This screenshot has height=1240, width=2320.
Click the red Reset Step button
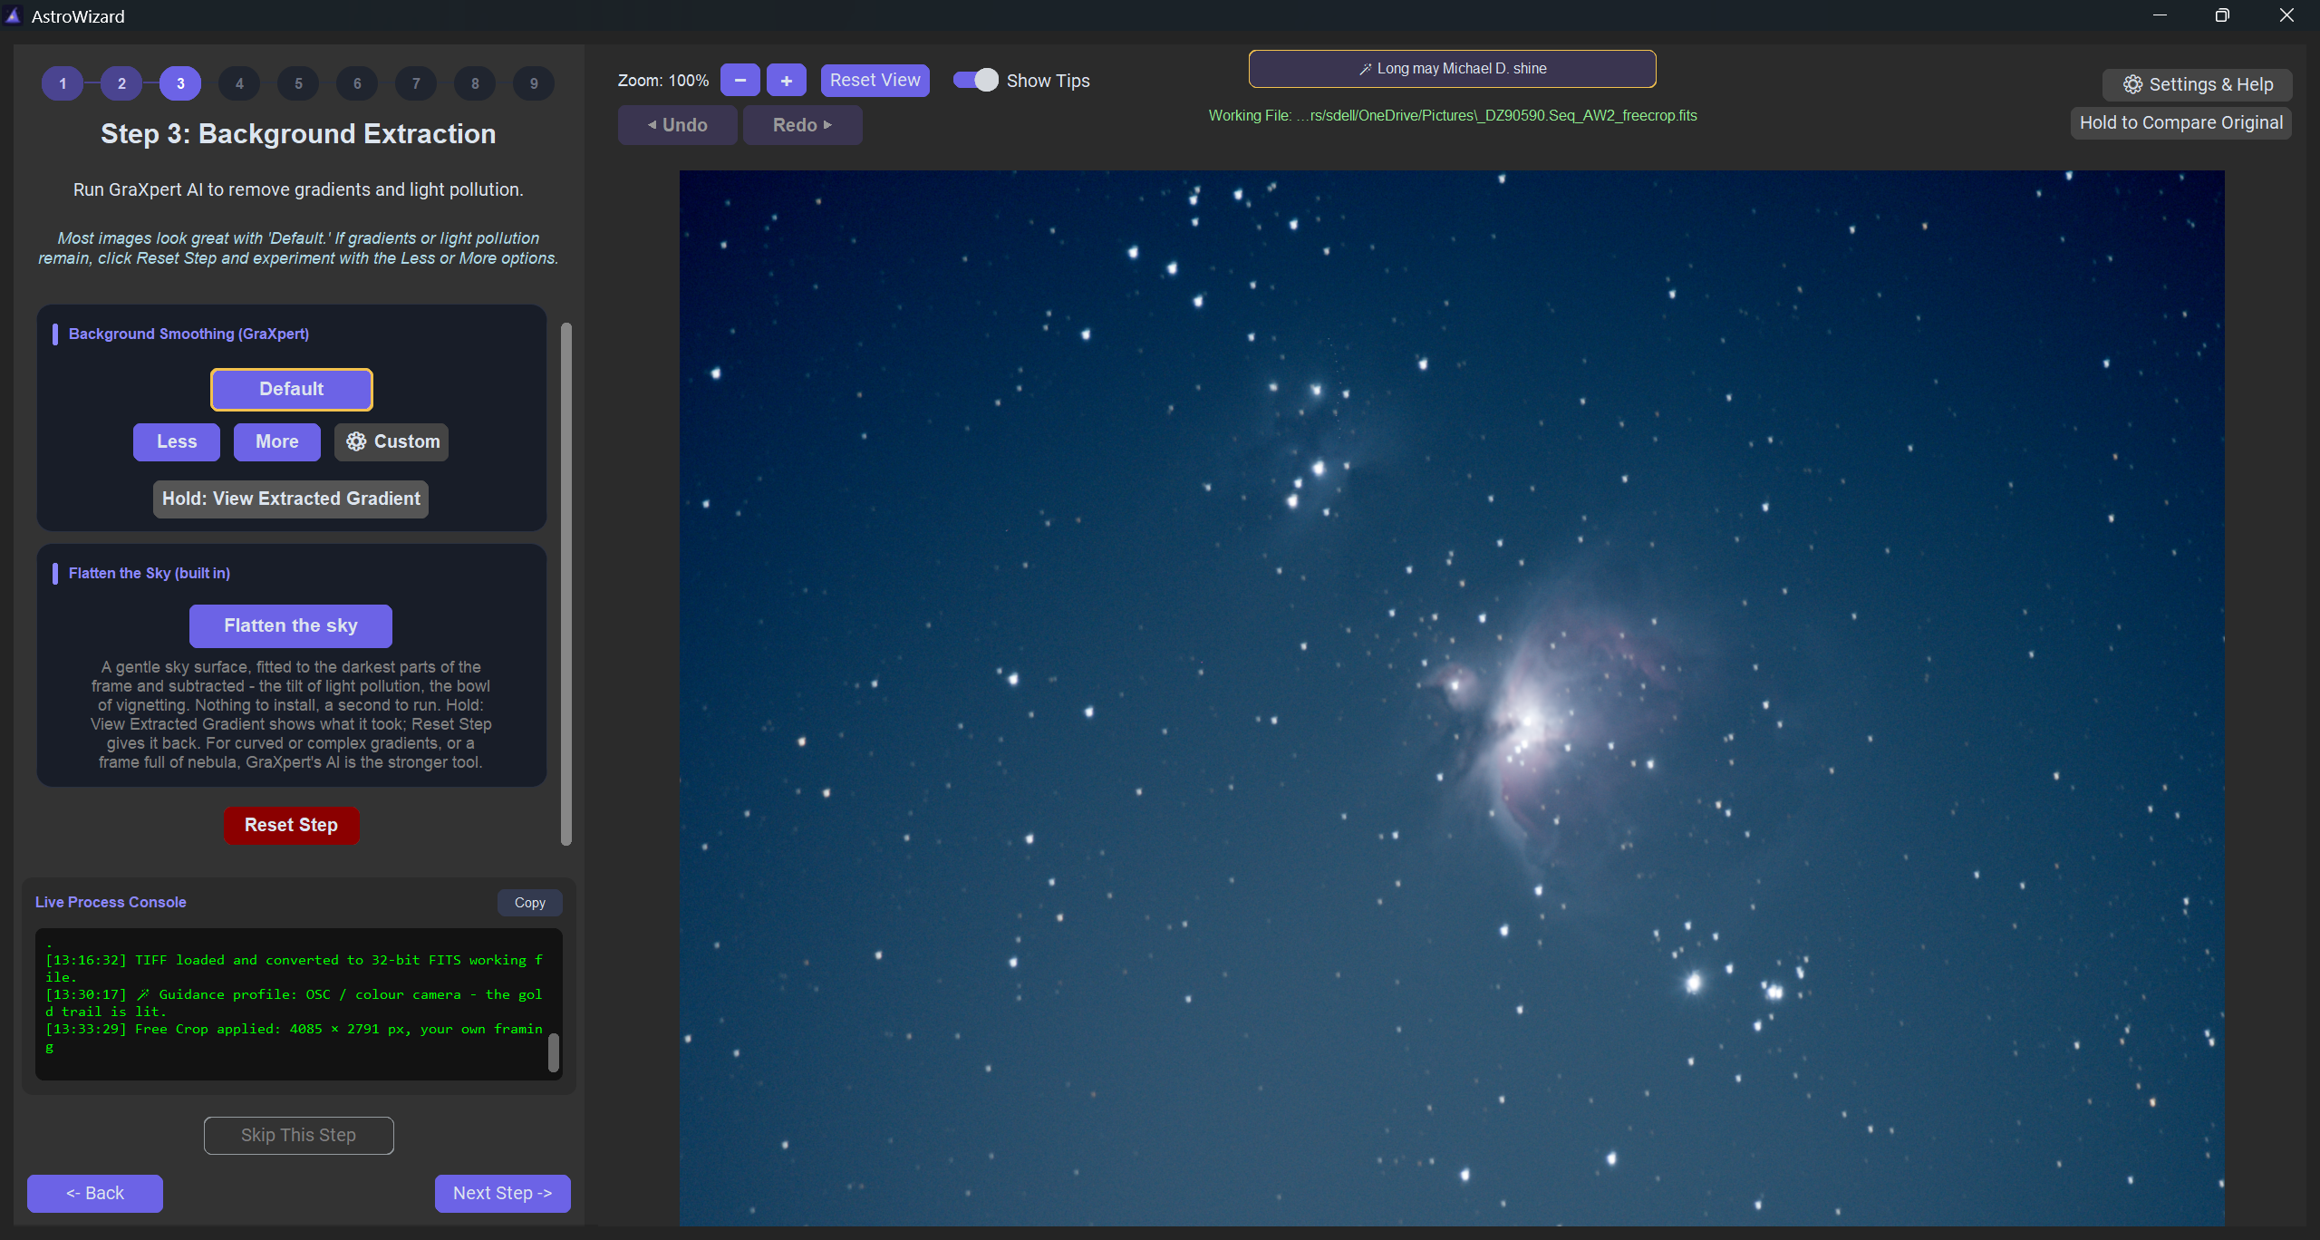(x=292, y=826)
